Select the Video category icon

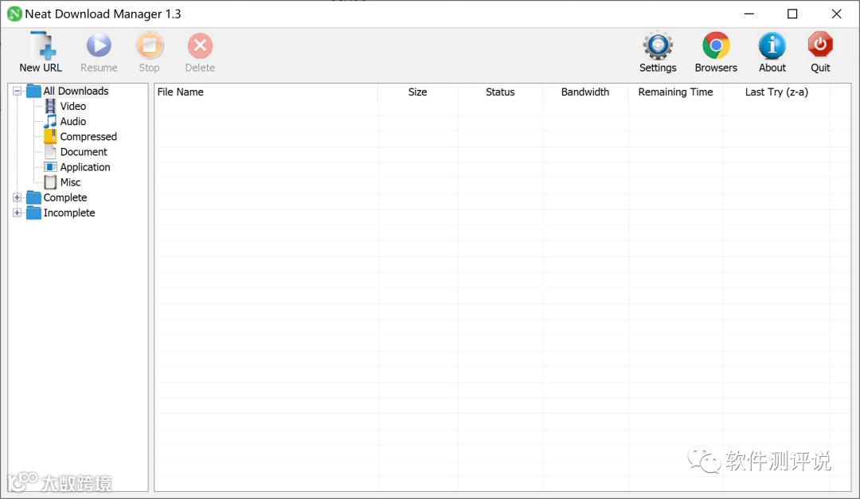tap(50, 106)
